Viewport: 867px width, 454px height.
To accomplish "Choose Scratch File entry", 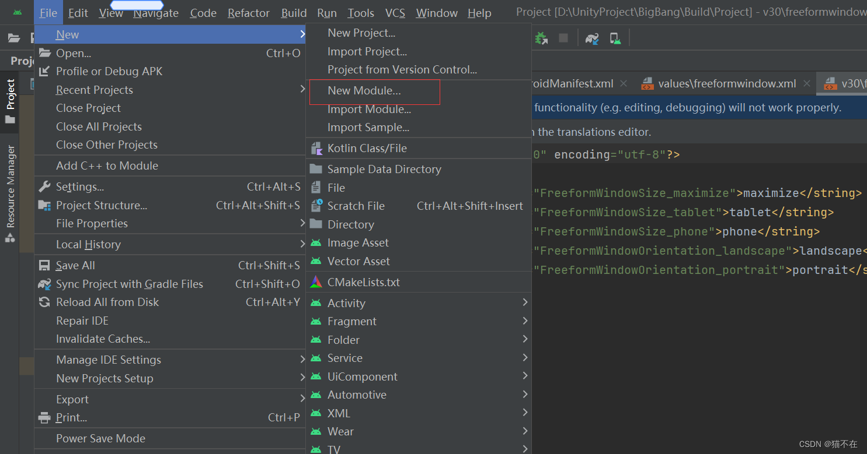I will pos(419,206).
